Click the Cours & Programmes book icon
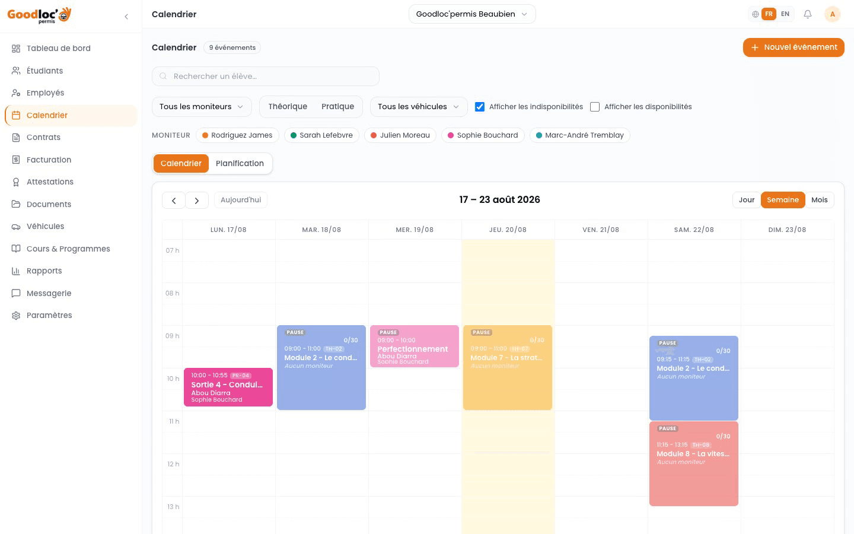 point(16,249)
